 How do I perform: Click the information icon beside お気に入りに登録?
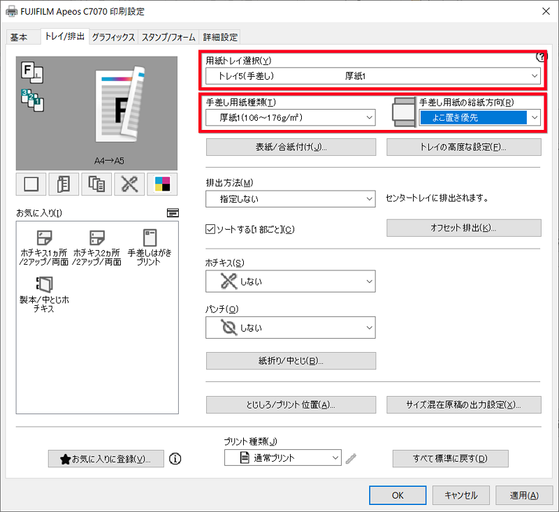[175, 459]
